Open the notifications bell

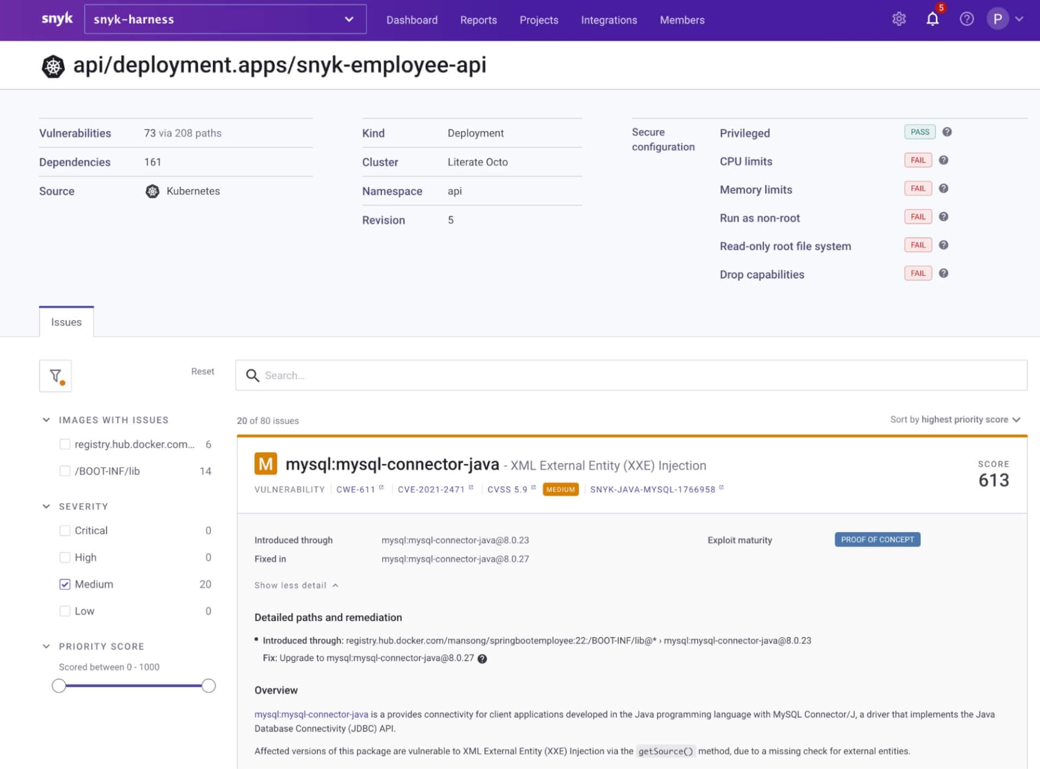click(933, 20)
